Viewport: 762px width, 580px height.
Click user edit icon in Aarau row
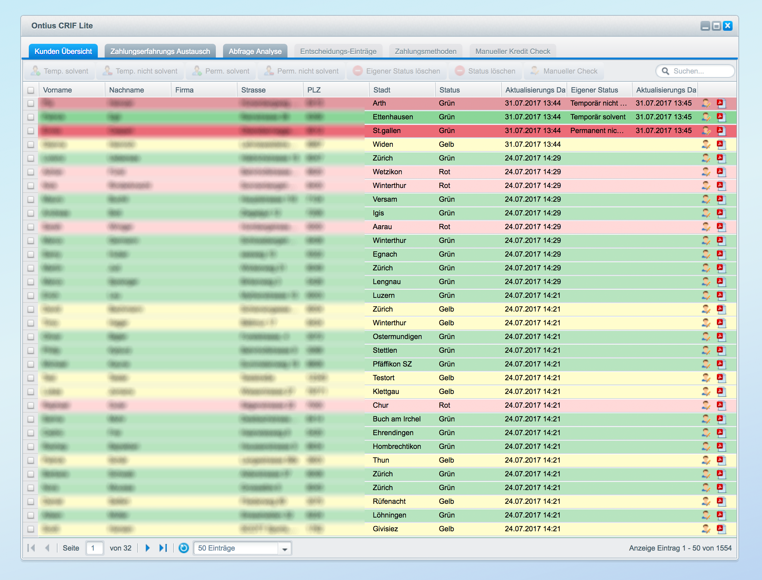coord(706,227)
